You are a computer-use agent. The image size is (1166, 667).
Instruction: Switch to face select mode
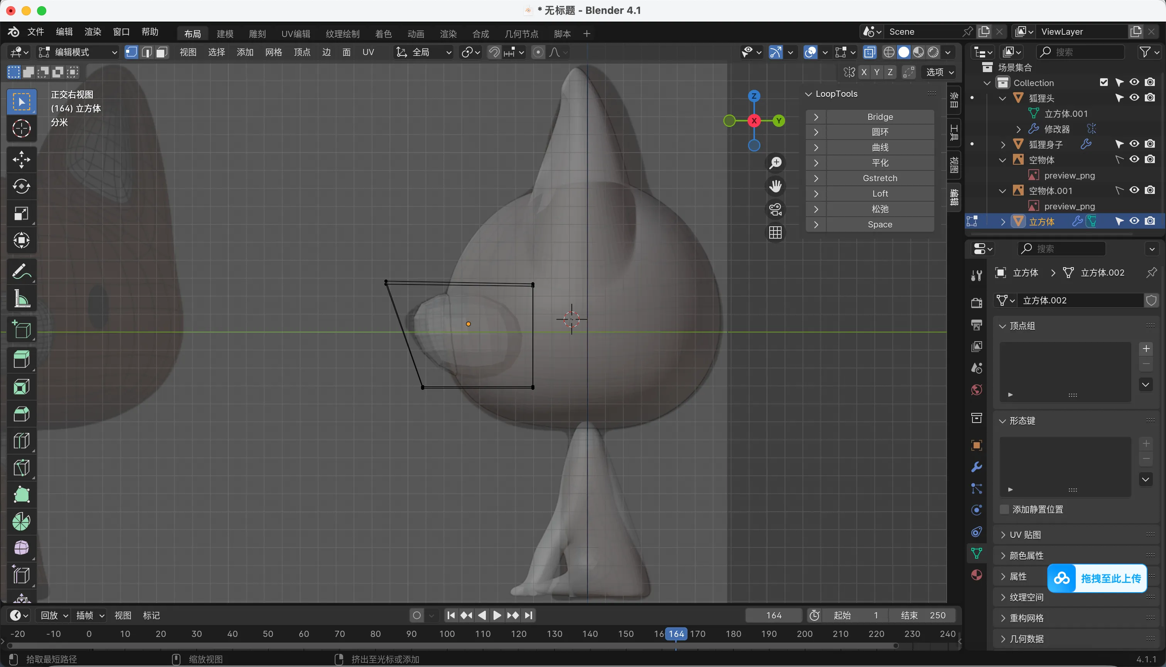162,52
